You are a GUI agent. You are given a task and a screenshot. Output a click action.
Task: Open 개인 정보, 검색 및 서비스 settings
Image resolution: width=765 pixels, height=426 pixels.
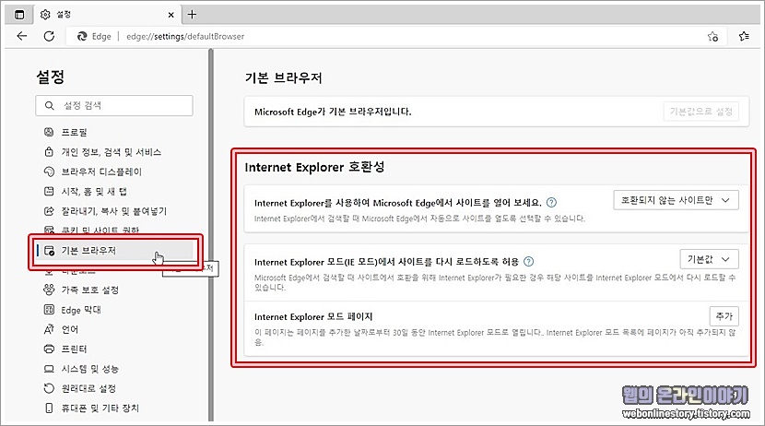point(111,152)
